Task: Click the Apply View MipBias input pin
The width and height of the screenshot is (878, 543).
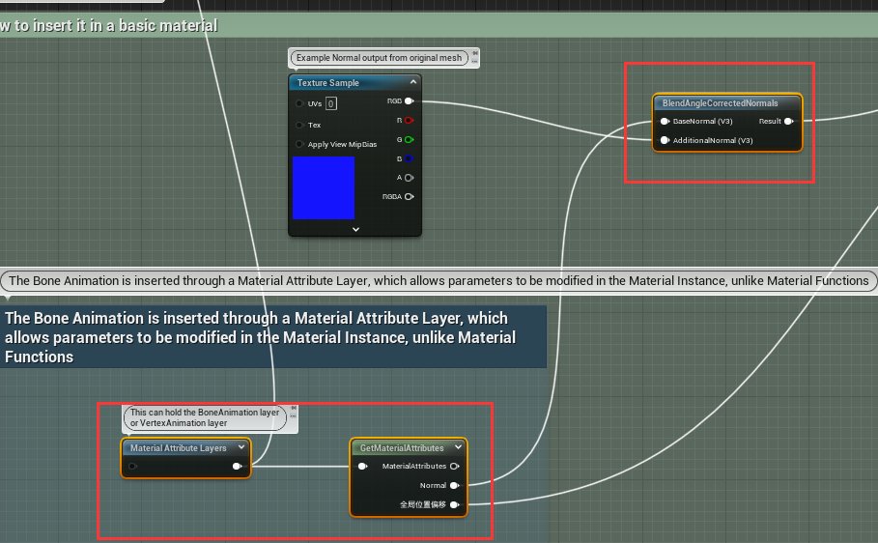Action: click(299, 144)
